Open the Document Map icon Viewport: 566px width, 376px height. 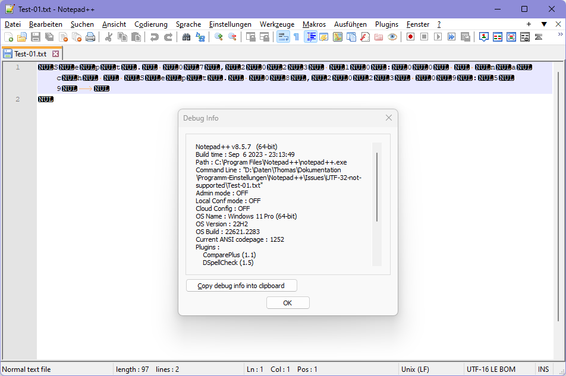coord(338,37)
